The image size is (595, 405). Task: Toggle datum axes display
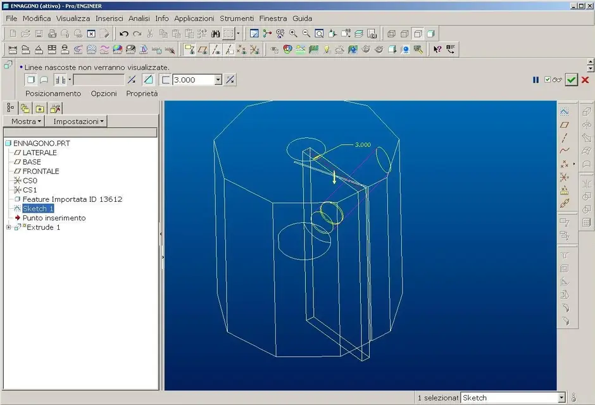pos(216,50)
